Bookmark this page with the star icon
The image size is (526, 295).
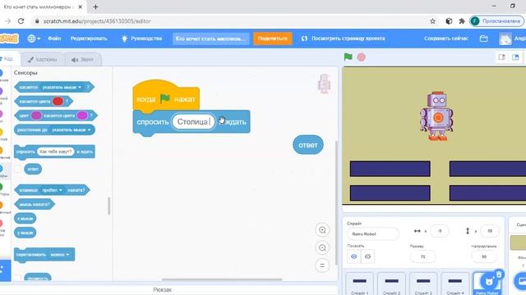tap(433, 21)
